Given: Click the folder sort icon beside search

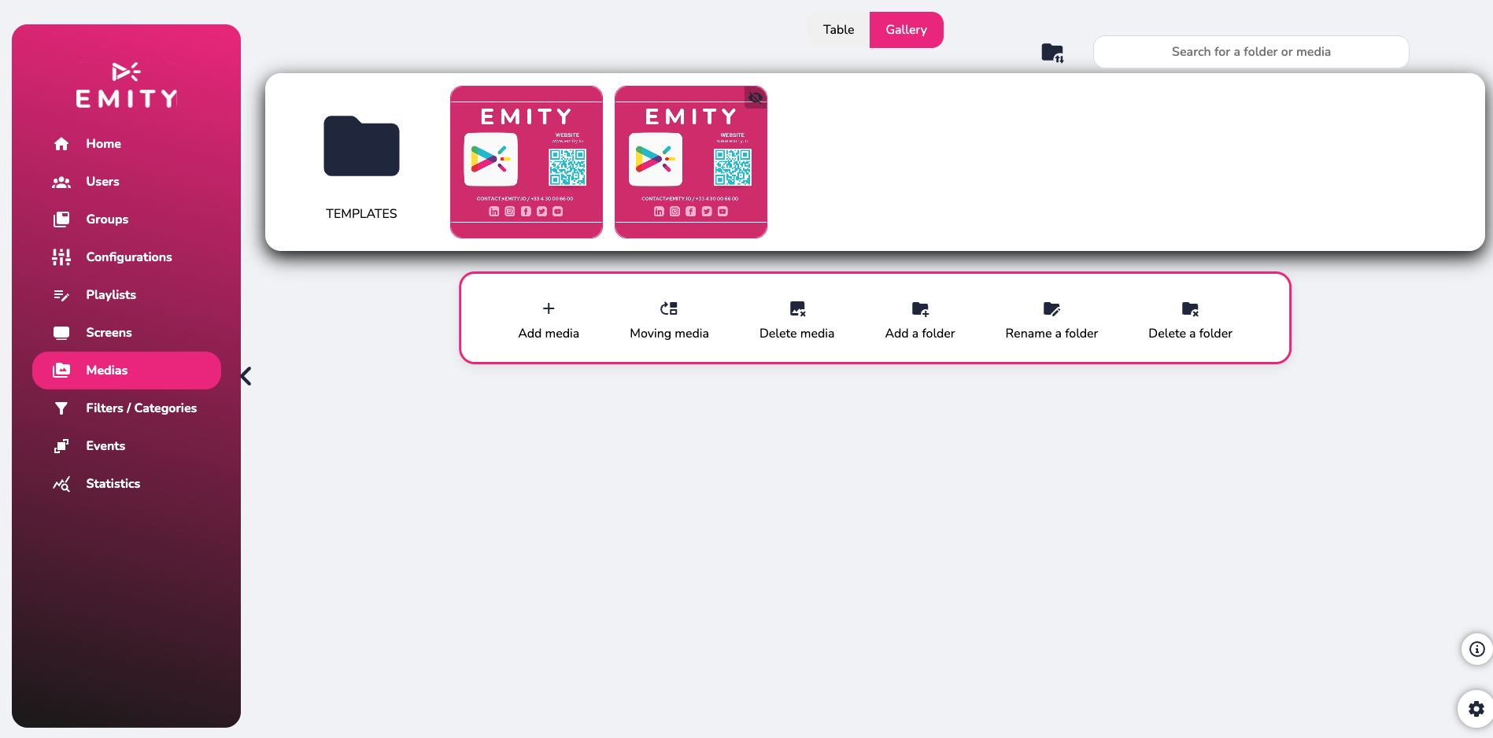Looking at the screenshot, I should click(x=1052, y=53).
